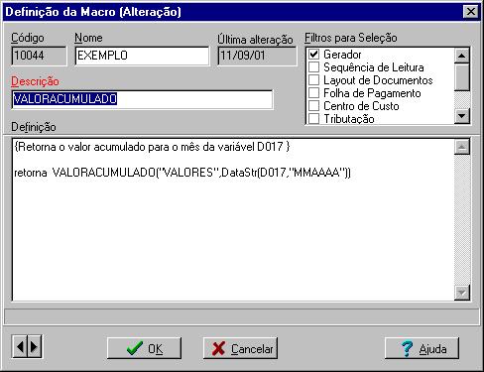Check the Layout de Documentos filter
The width and height of the screenshot is (484, 372).
(313, 80)
